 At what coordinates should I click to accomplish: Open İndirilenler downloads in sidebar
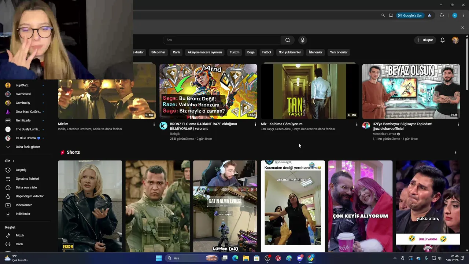[x=25, y=214]
